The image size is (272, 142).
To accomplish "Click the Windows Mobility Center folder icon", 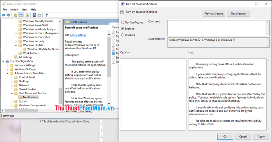I will pos(20,21).
